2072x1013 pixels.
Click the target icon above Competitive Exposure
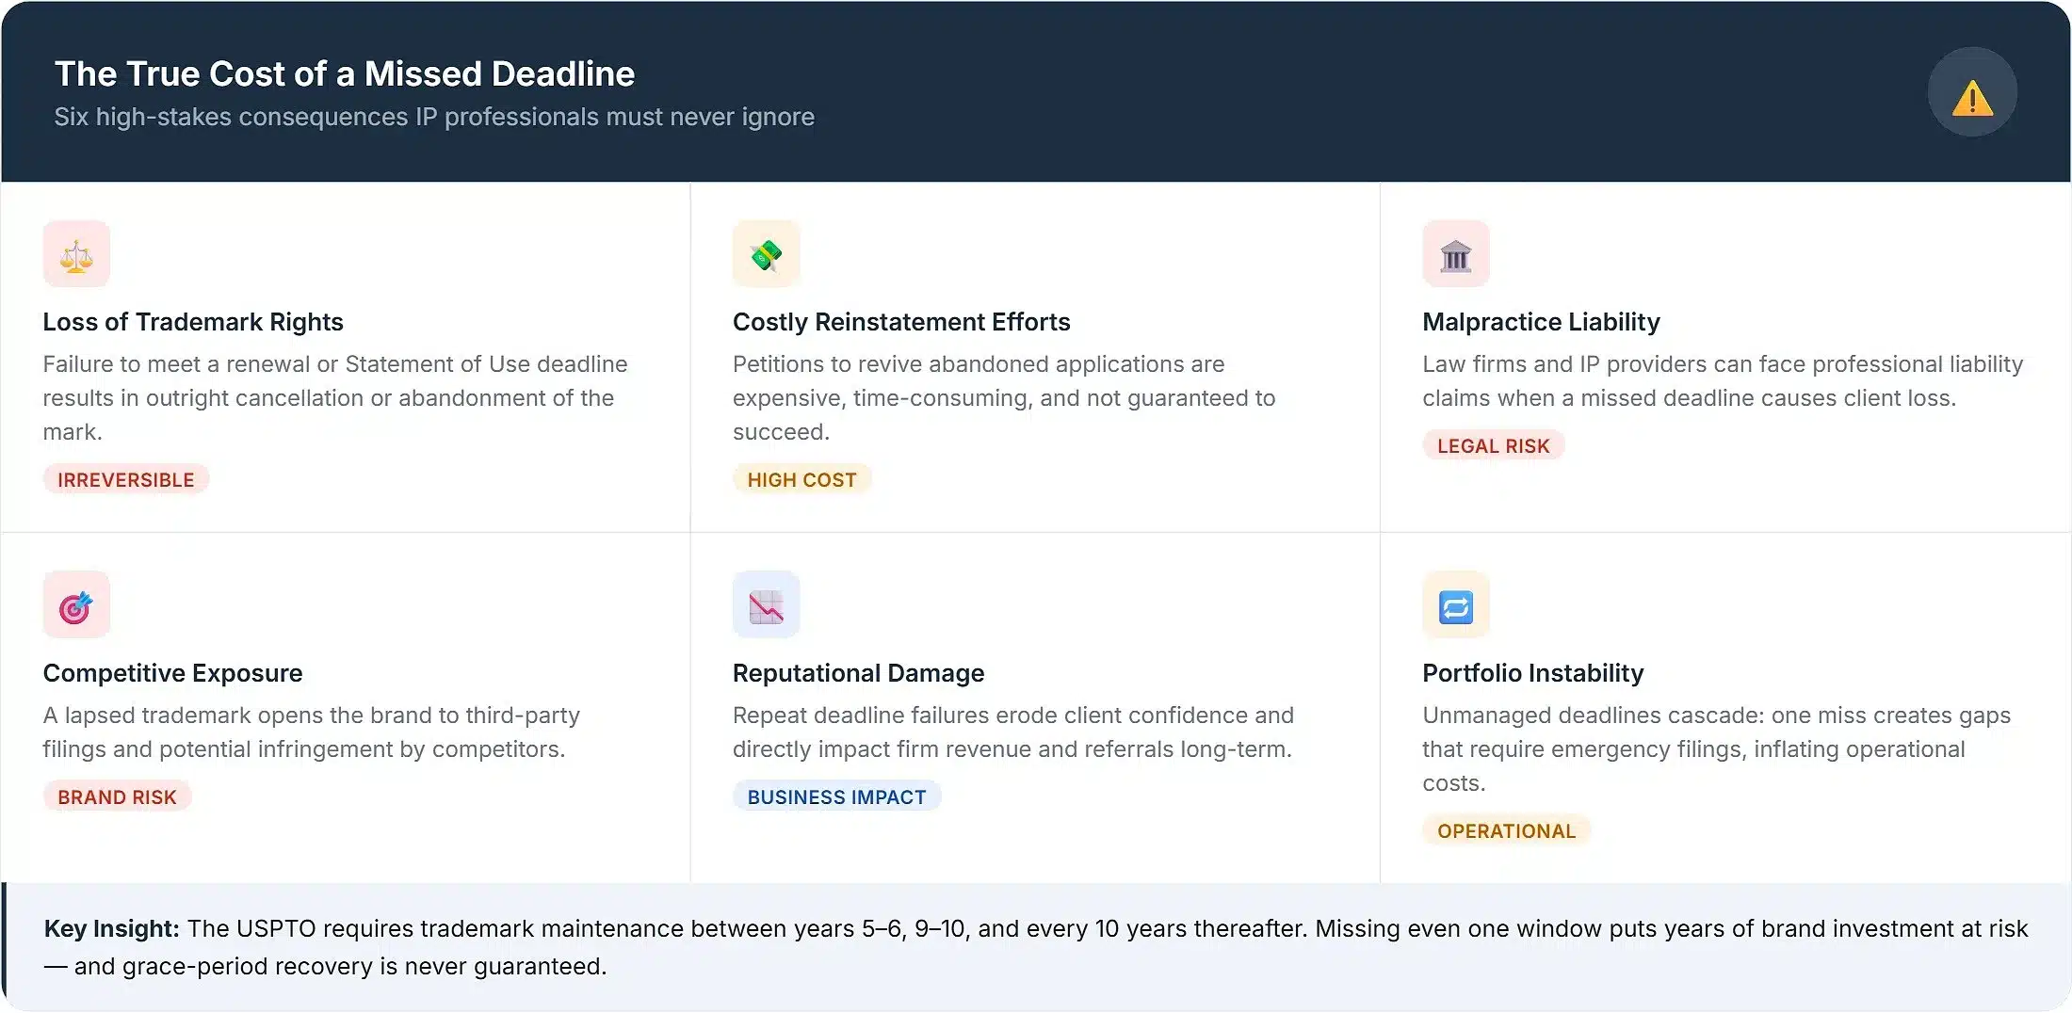[x=76, y=605]
